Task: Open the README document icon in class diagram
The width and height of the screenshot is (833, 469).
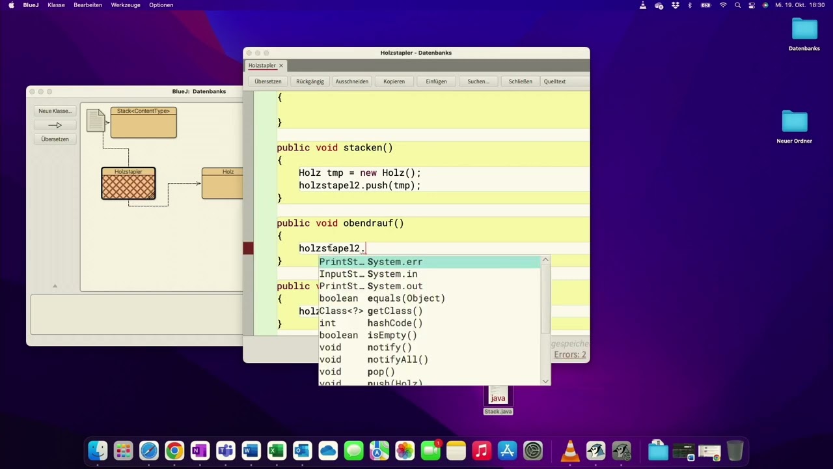Action: point(96,120)
